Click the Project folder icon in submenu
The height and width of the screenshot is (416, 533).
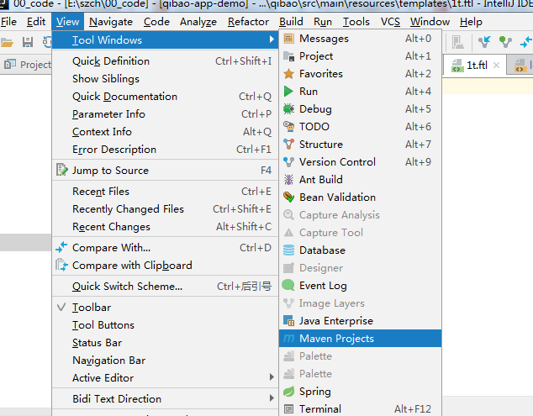[288, 56]
